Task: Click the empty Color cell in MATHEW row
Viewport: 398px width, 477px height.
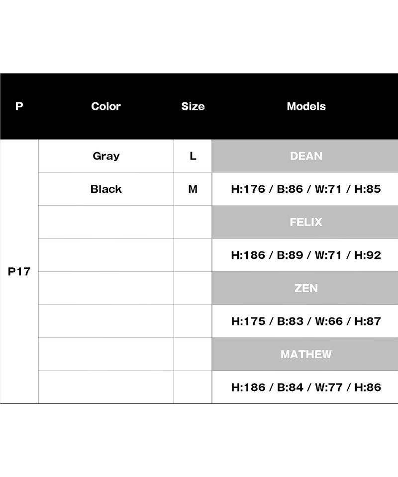Action: [x=106, y=354]
